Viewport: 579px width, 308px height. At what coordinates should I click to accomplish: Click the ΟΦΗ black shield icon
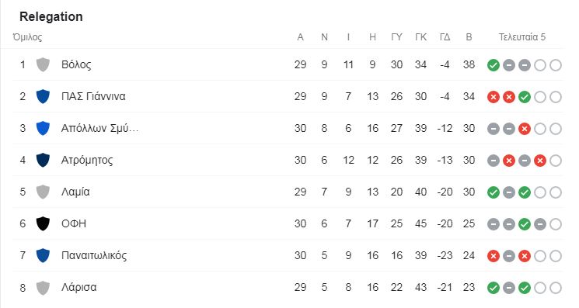43,223
